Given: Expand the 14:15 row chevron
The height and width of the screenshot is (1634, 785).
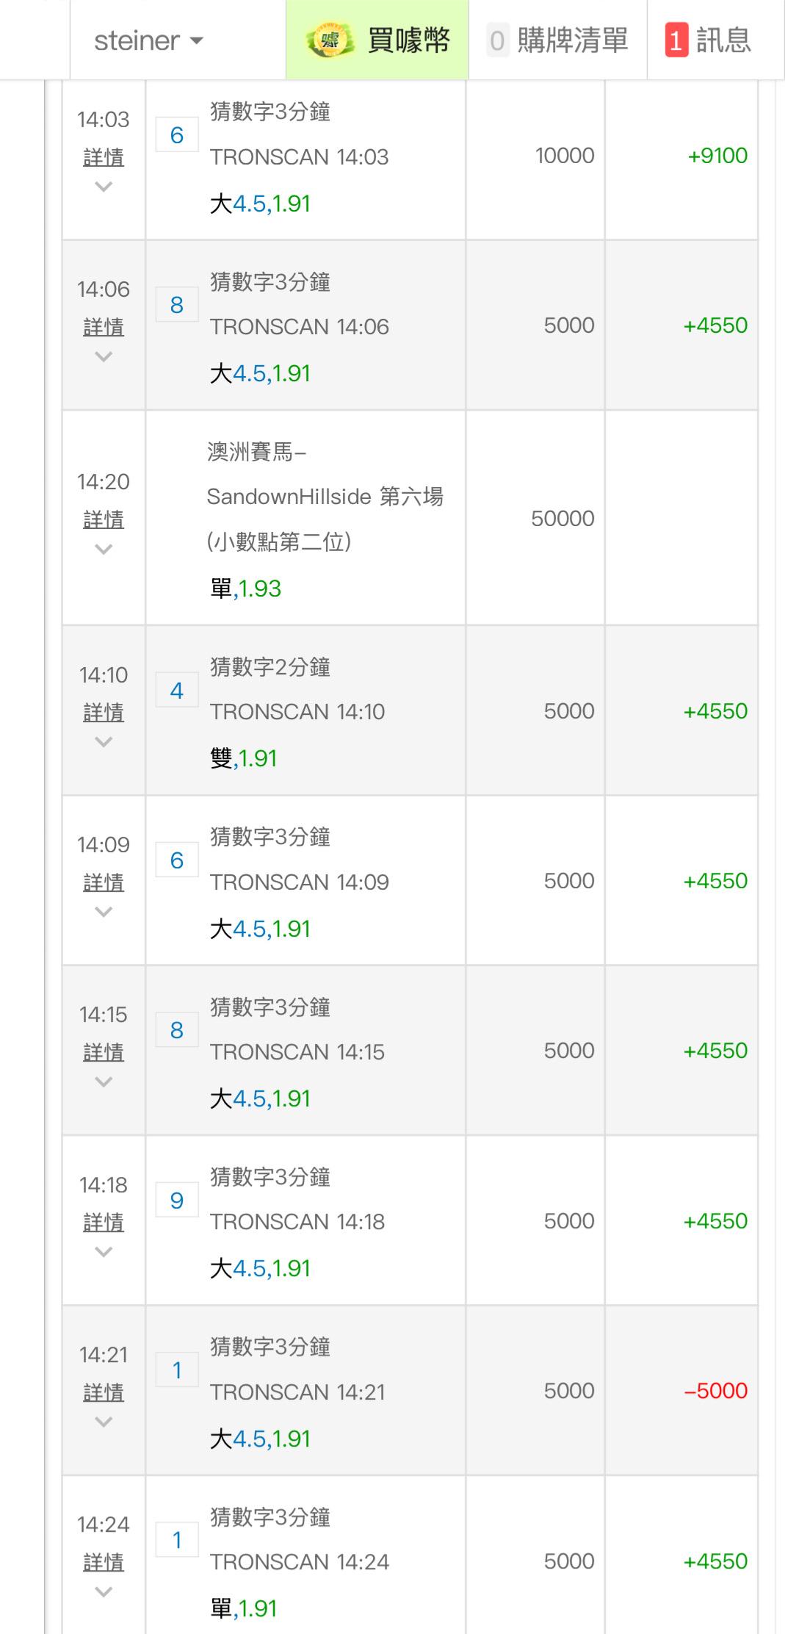Looking at the screenshot, I should pos(104,1082).
